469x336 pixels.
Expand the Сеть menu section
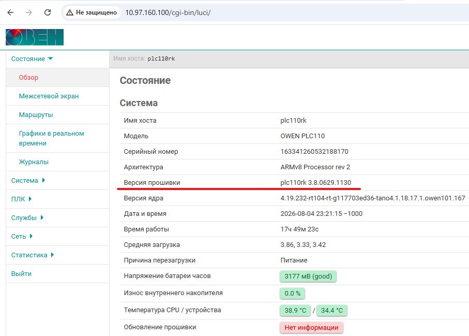coord(22,236)
